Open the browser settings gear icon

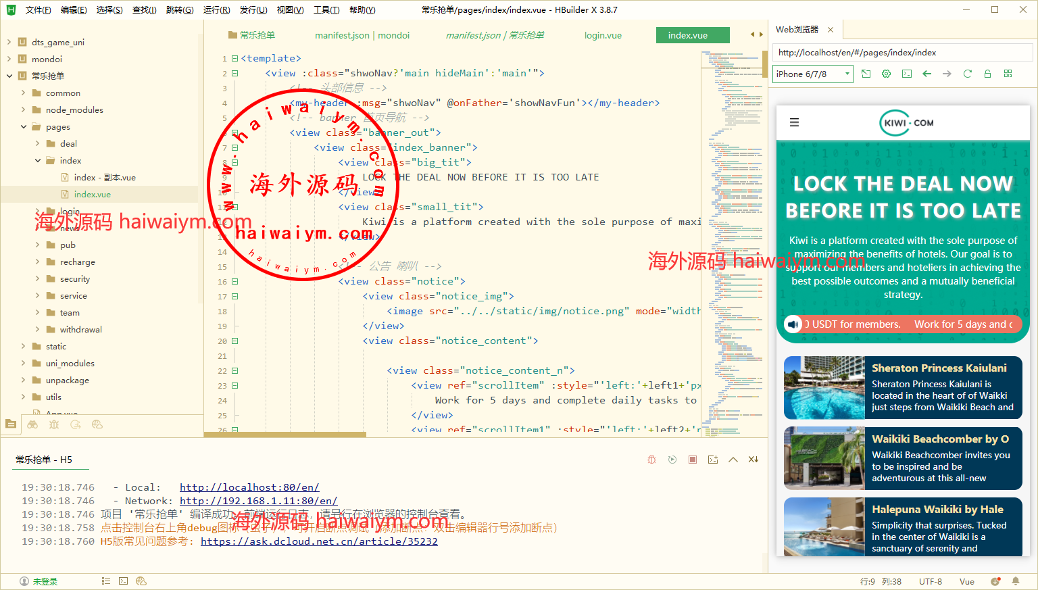tap(886, 74)
